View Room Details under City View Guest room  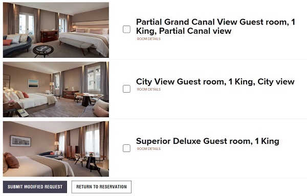(149, 89)
